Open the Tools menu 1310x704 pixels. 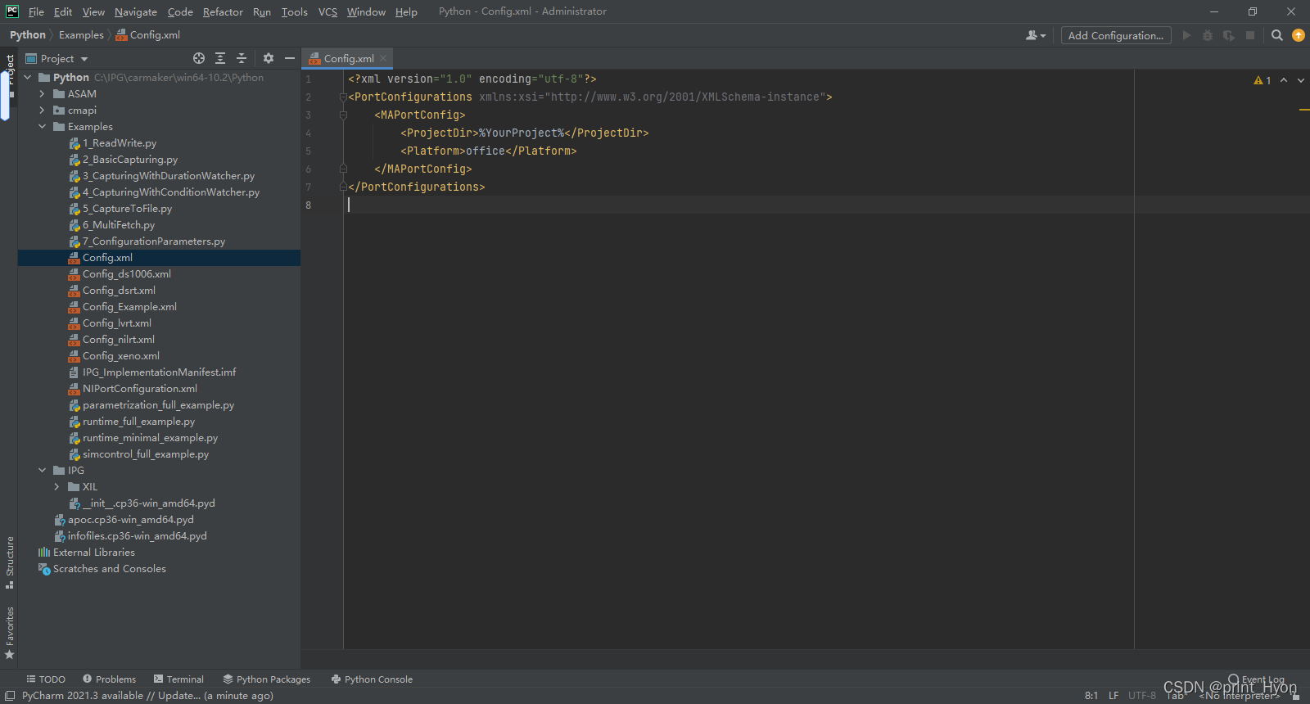294,11
